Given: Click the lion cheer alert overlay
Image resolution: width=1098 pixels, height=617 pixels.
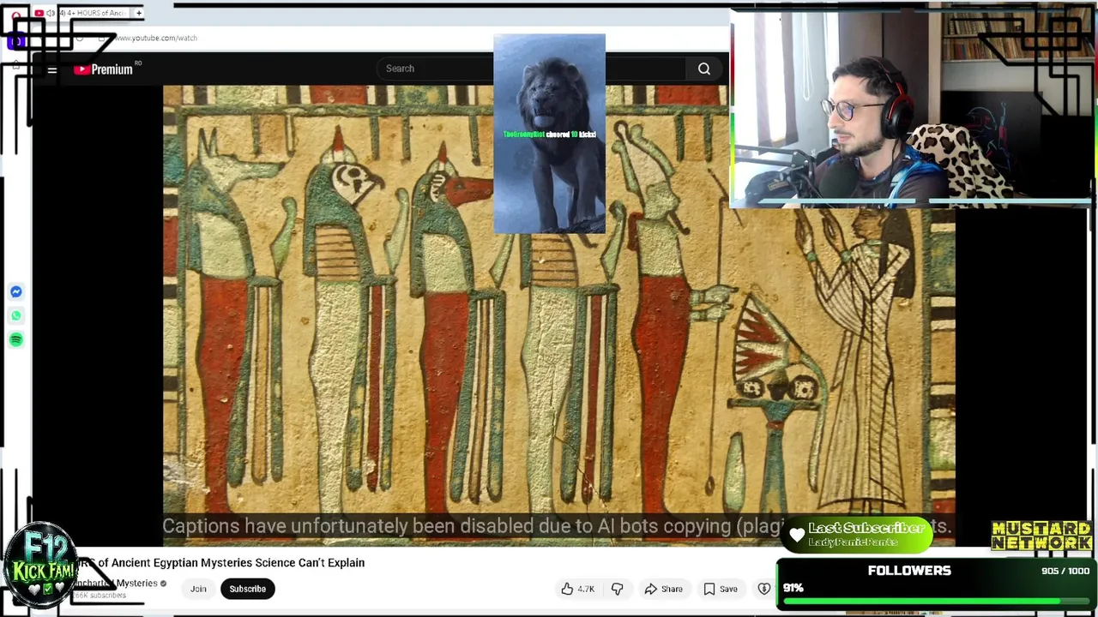Looking at the screenshot, I should [x=549, y=134].
